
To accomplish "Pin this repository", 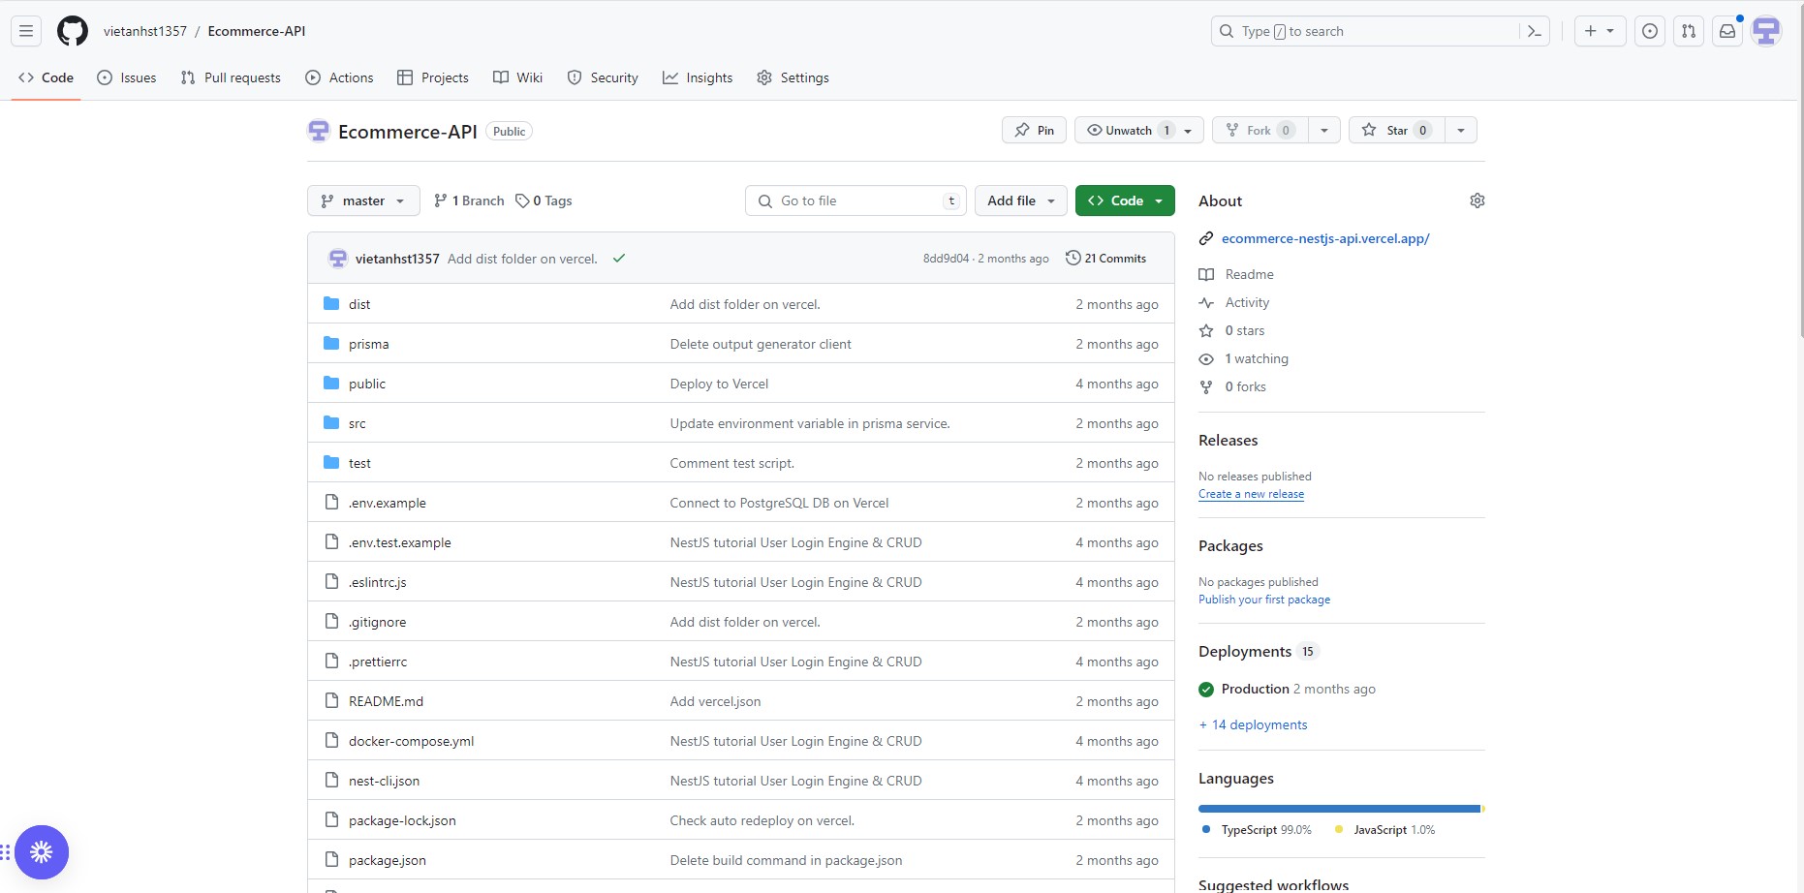I will coord(1034,130).
